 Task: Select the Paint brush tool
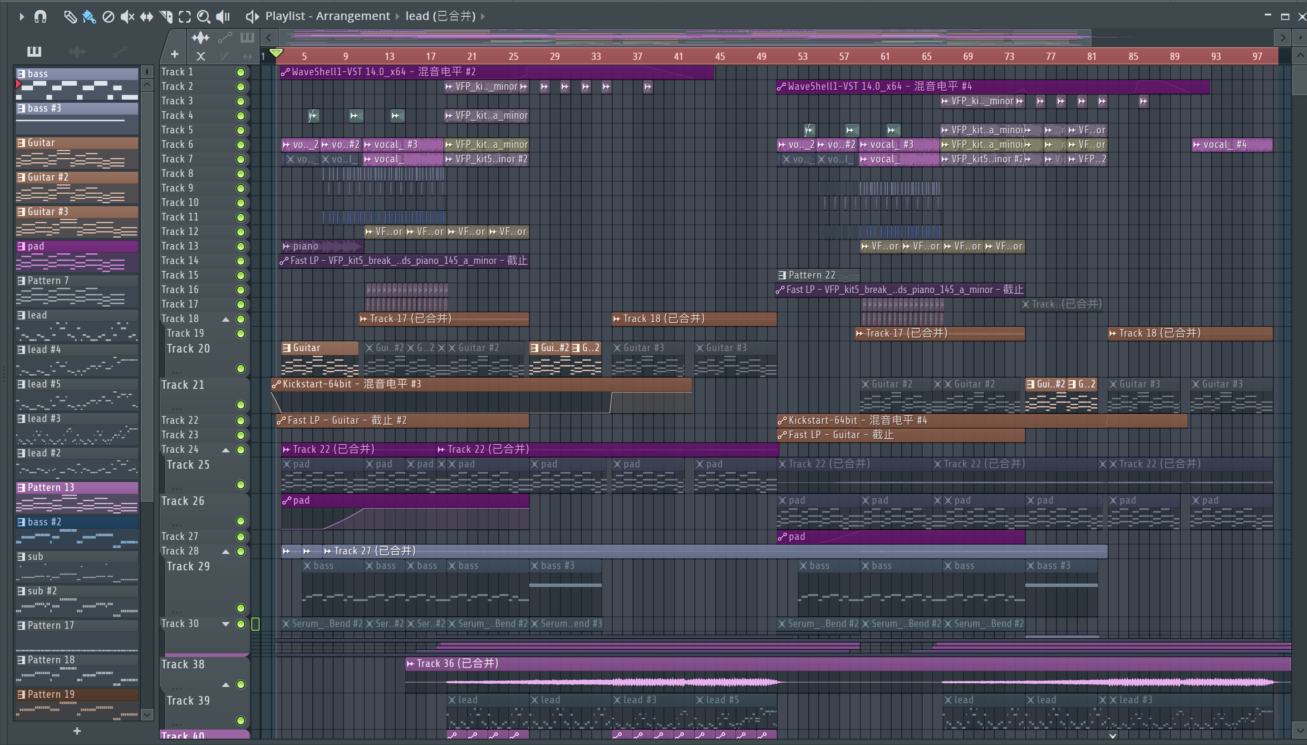point(89,16)
